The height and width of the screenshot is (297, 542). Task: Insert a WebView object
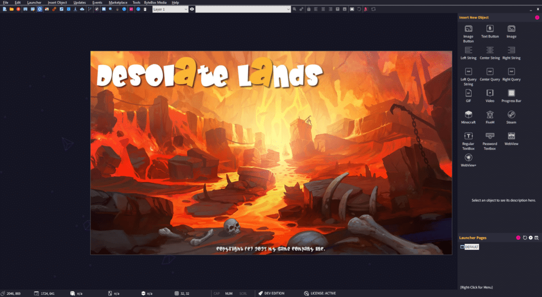click(x=511, y=139)
